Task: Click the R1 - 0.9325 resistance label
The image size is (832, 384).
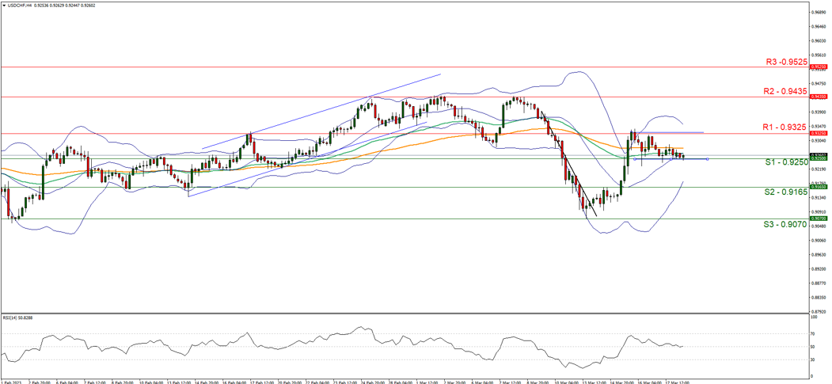Action: (x=786, y=127)
